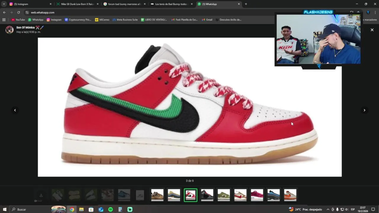Switch to the Instagram browser tab
Screen dimensions: 379x213
(30, 4)
